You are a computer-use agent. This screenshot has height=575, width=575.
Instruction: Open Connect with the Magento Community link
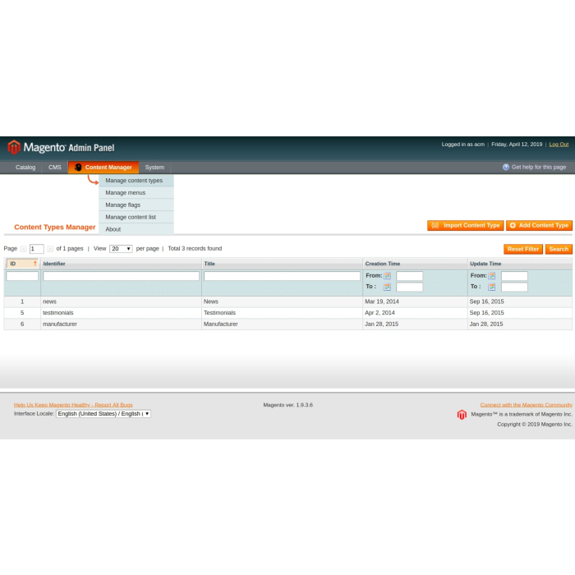pos(527,405)
